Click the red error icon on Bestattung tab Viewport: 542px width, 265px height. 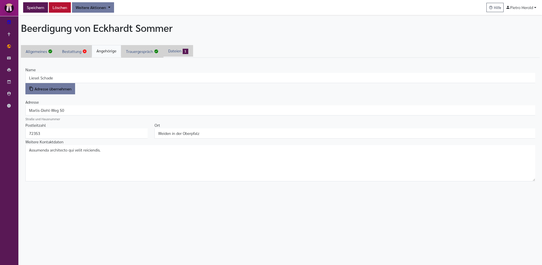pos(85,51)
